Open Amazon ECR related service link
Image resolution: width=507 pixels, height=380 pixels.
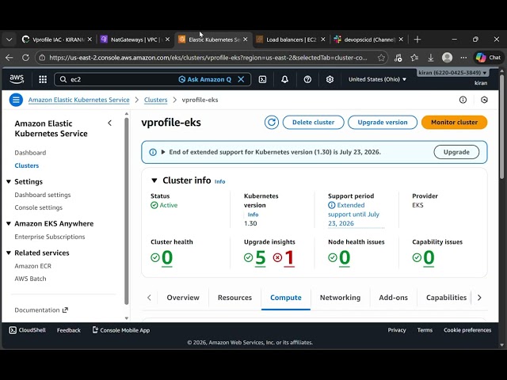[33, 266]
